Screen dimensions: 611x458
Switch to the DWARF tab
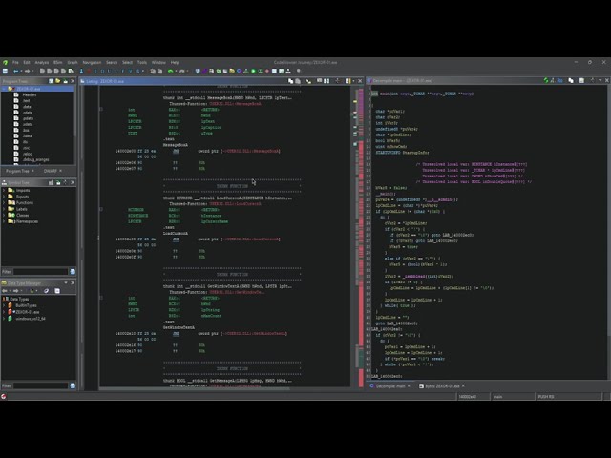(x=51, y=171)
